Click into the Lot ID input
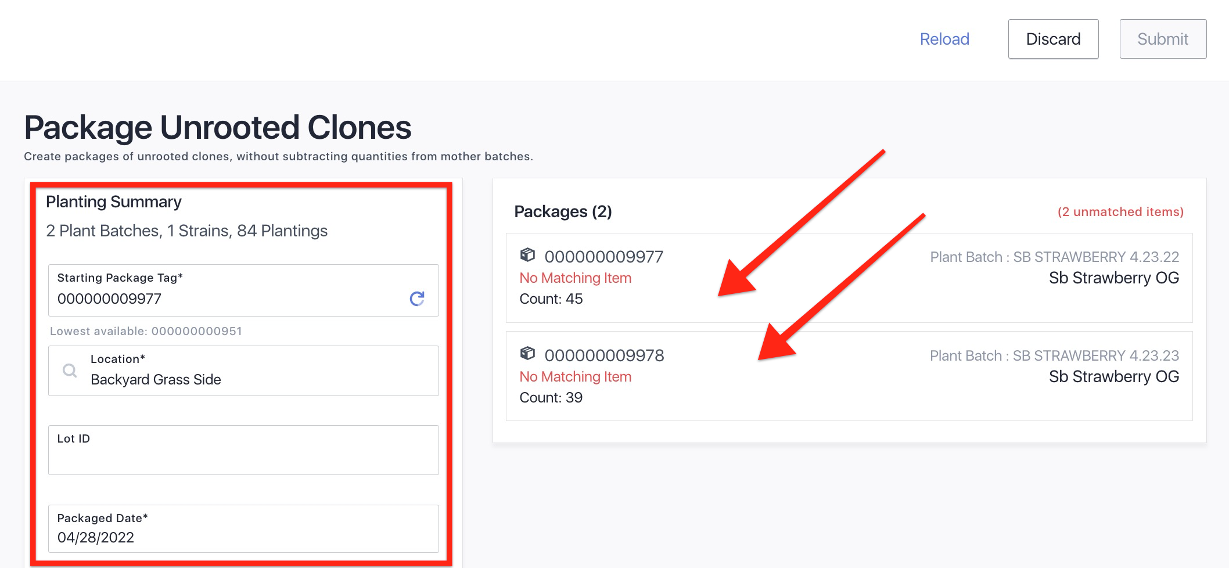This screenshot has width=1229, height=568. [x=243, y=458]
